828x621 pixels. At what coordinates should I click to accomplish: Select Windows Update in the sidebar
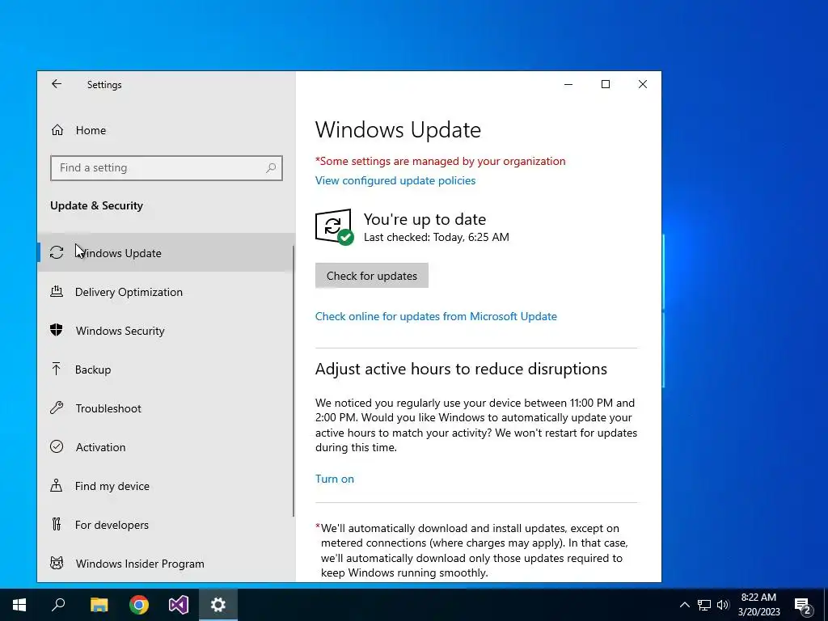165,252
